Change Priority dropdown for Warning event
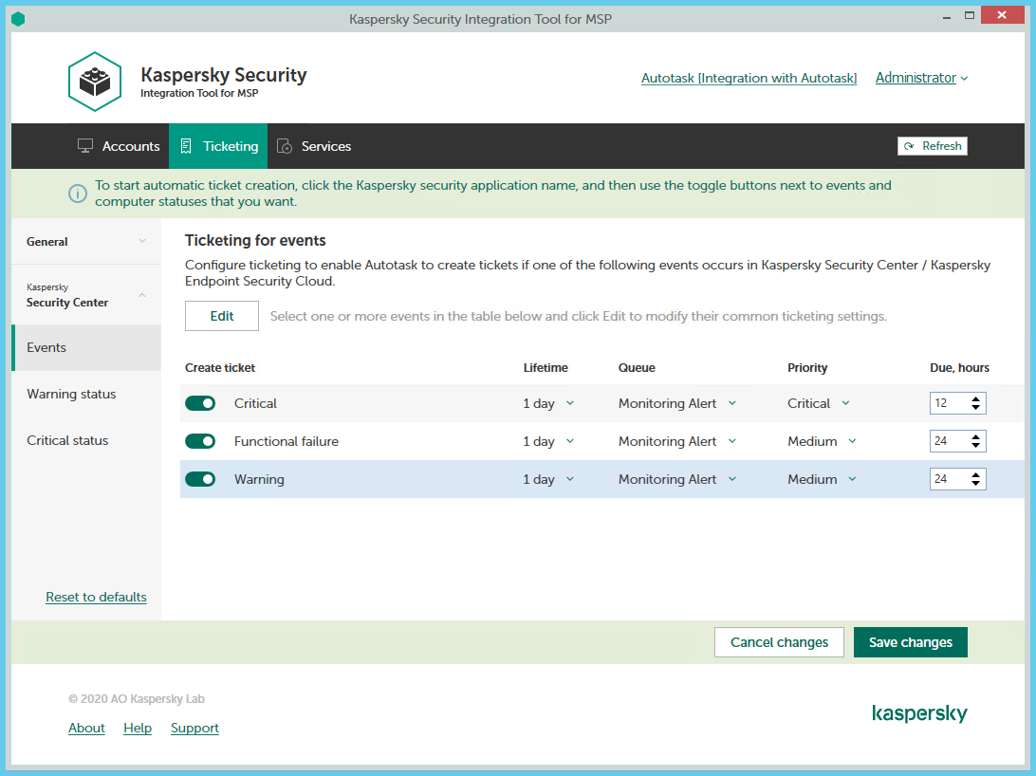 (x=822, y=479)
